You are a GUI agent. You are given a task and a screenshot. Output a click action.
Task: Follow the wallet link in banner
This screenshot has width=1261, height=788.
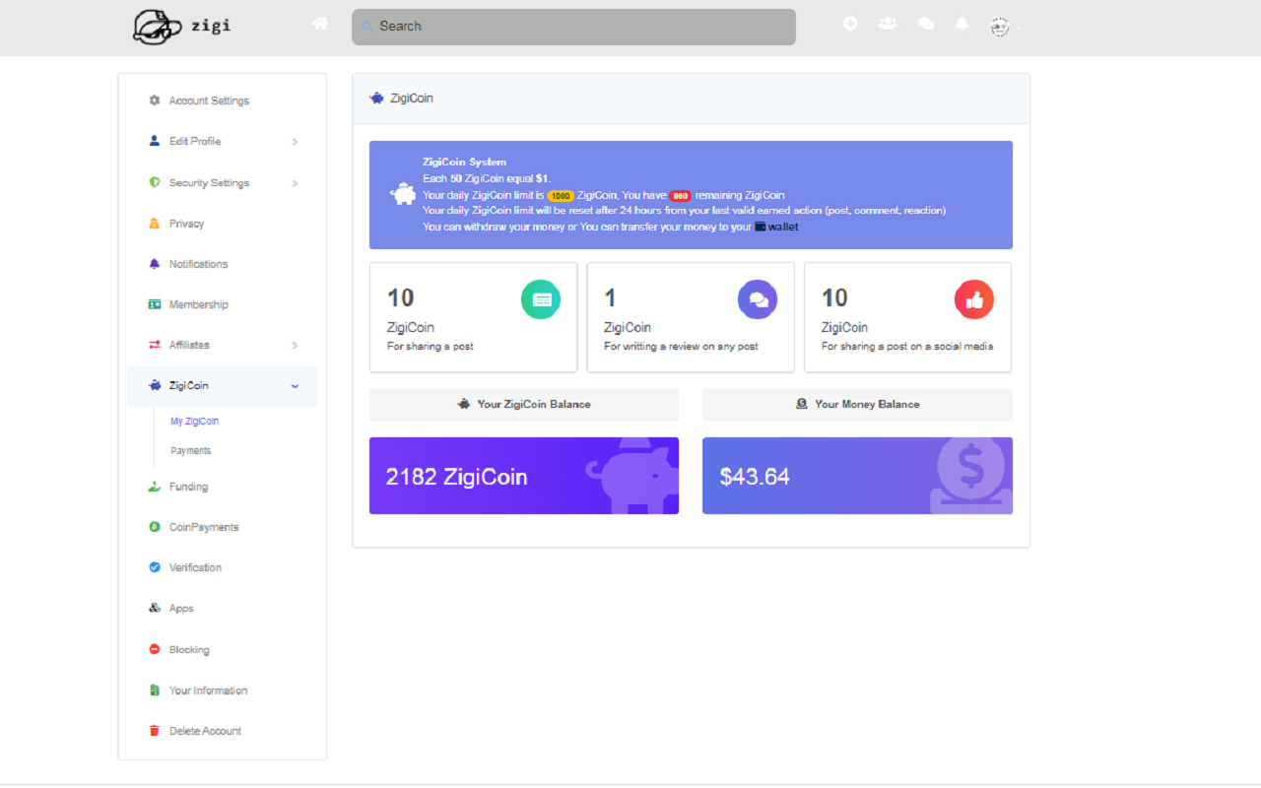776,227
